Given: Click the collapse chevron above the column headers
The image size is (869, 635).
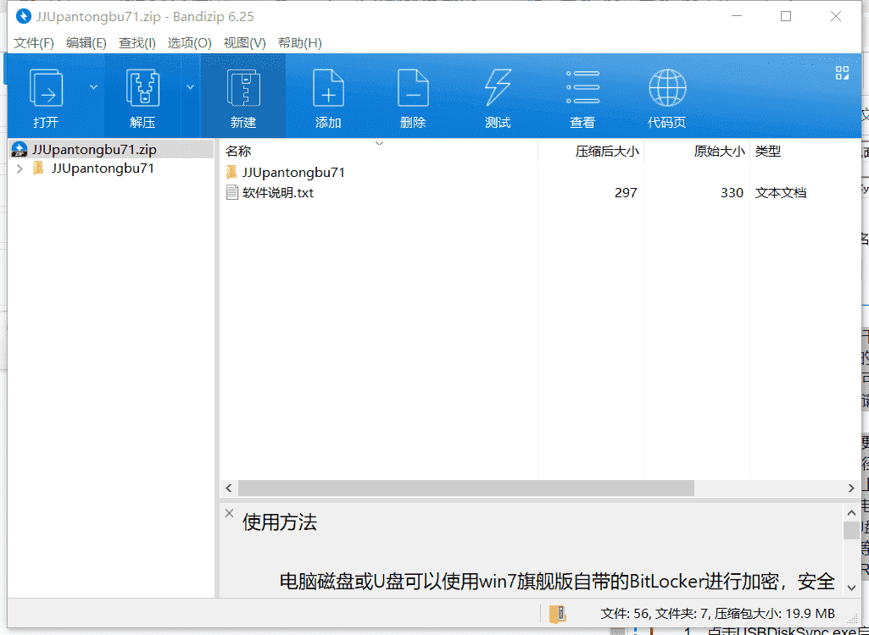Looking at the screenshot, I should tap(380, 143).
